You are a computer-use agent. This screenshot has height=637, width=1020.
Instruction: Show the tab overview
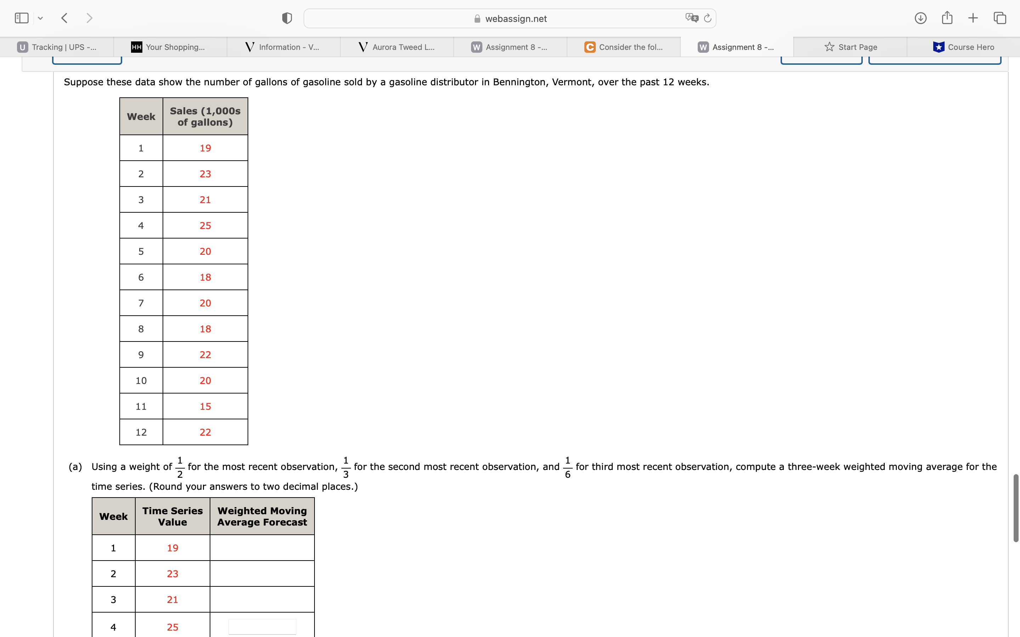click(1000, 18)
